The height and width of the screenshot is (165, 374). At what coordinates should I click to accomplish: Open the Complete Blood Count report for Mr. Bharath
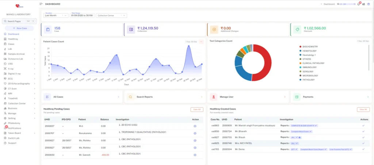coord(301,131)
